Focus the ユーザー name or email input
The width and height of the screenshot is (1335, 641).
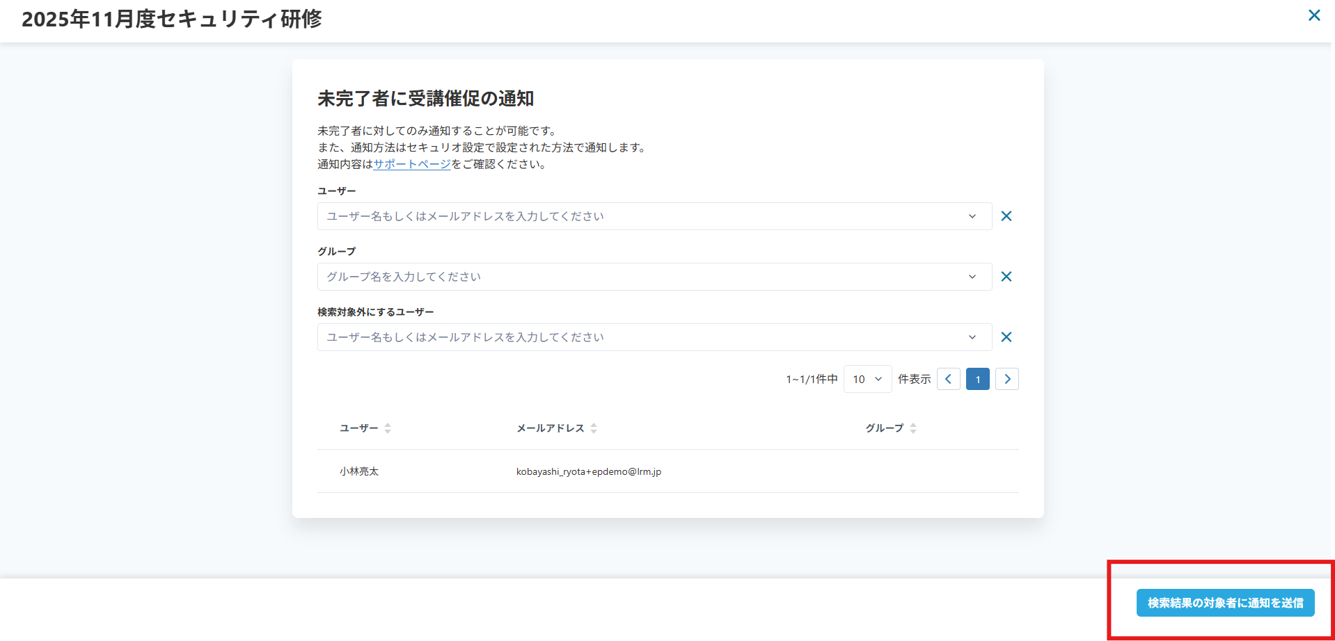click(640, 216)
